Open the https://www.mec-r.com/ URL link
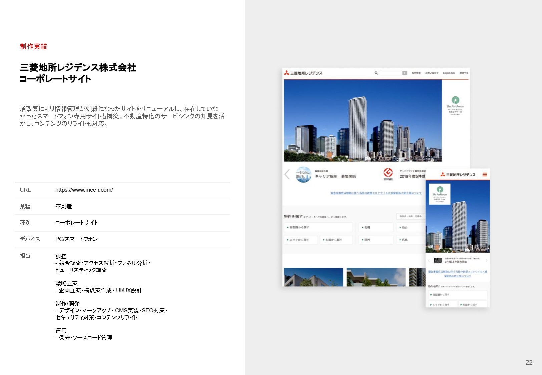 (84, 190)
